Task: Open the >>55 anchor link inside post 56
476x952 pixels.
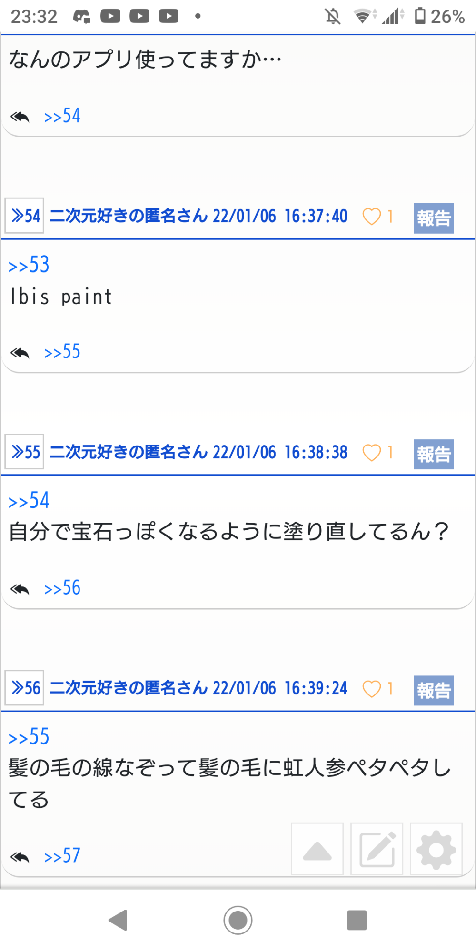Action: pyautogui.click(x=29, y=737)
